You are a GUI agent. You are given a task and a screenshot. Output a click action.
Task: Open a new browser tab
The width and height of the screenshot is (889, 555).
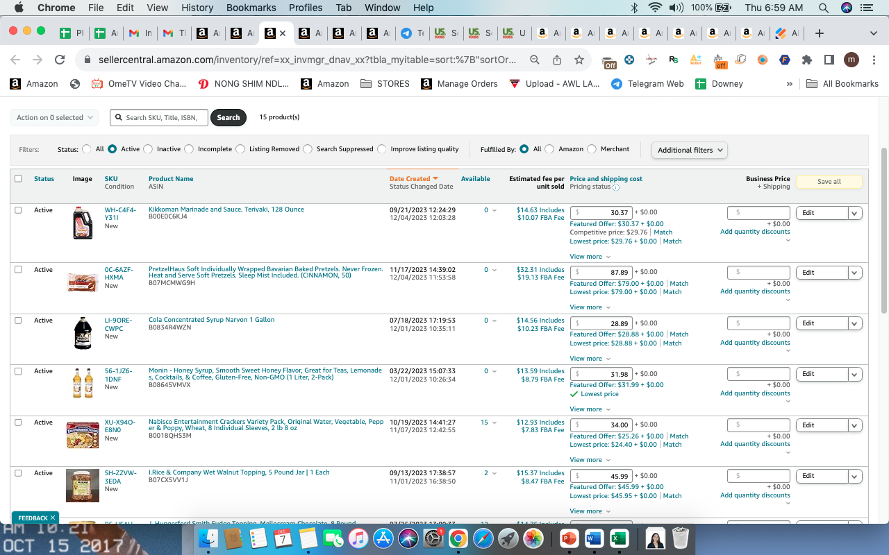819,33
